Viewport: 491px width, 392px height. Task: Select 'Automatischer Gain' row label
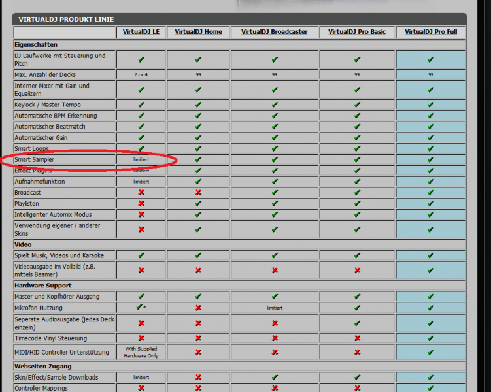pyautogui.click(x=41, y=137)
